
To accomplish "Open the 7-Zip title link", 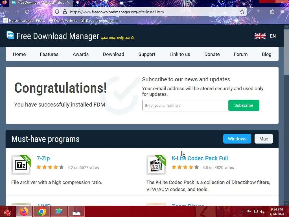I will coord(43,158).
